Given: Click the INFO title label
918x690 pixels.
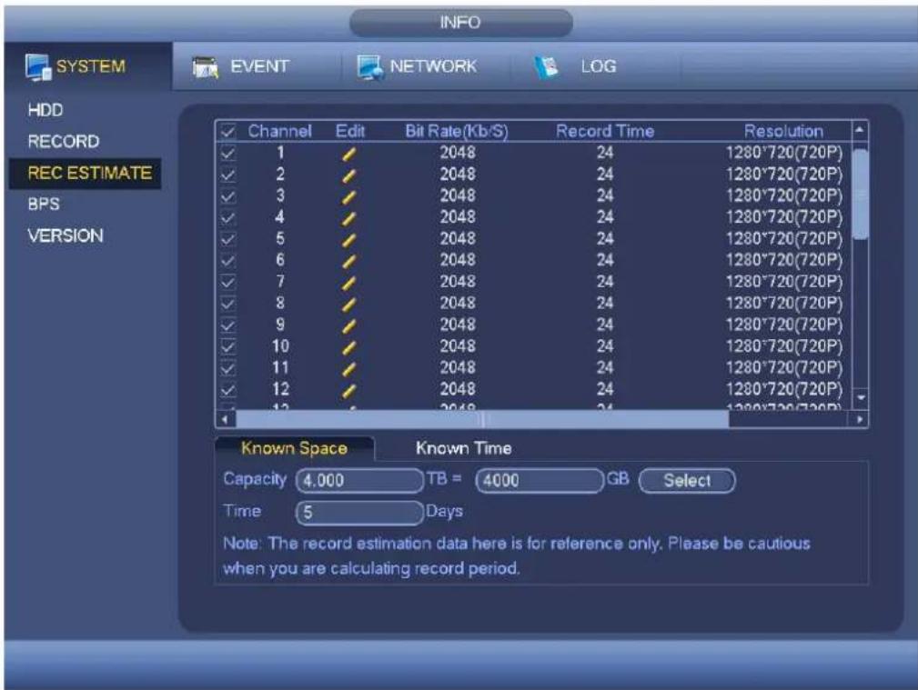Looking at the screenshot, I should click(x=460, y=23).
